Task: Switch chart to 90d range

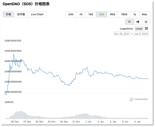Action: point(112,14)
